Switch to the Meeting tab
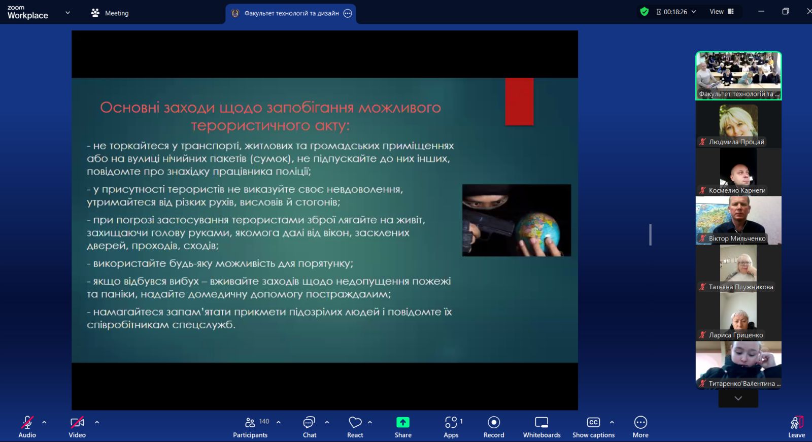This screenshot has height=442, width=812. [x=110, y=13]
